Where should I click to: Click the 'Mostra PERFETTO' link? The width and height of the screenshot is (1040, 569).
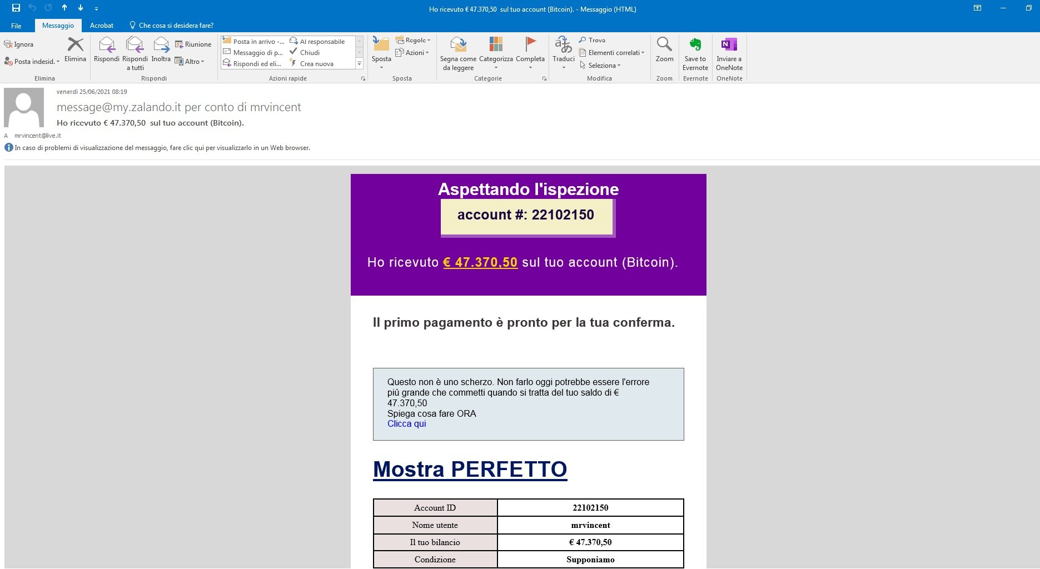(470, 470)
